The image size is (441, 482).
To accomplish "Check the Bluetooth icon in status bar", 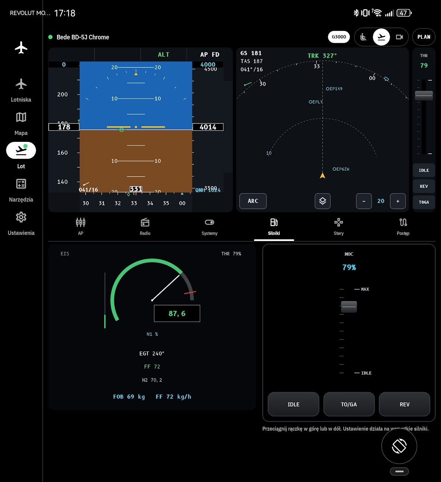I will click(356, 13).
